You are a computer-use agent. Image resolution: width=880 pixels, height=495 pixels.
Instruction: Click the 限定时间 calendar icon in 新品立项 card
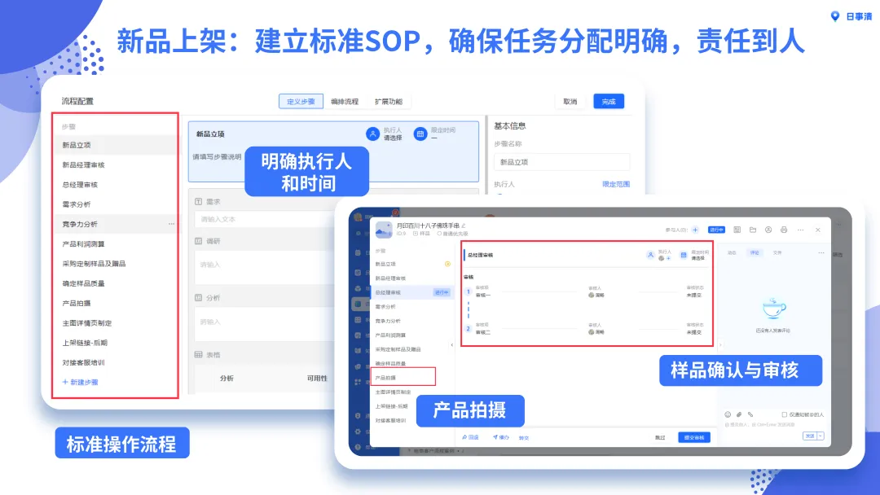tap(420, 134)
